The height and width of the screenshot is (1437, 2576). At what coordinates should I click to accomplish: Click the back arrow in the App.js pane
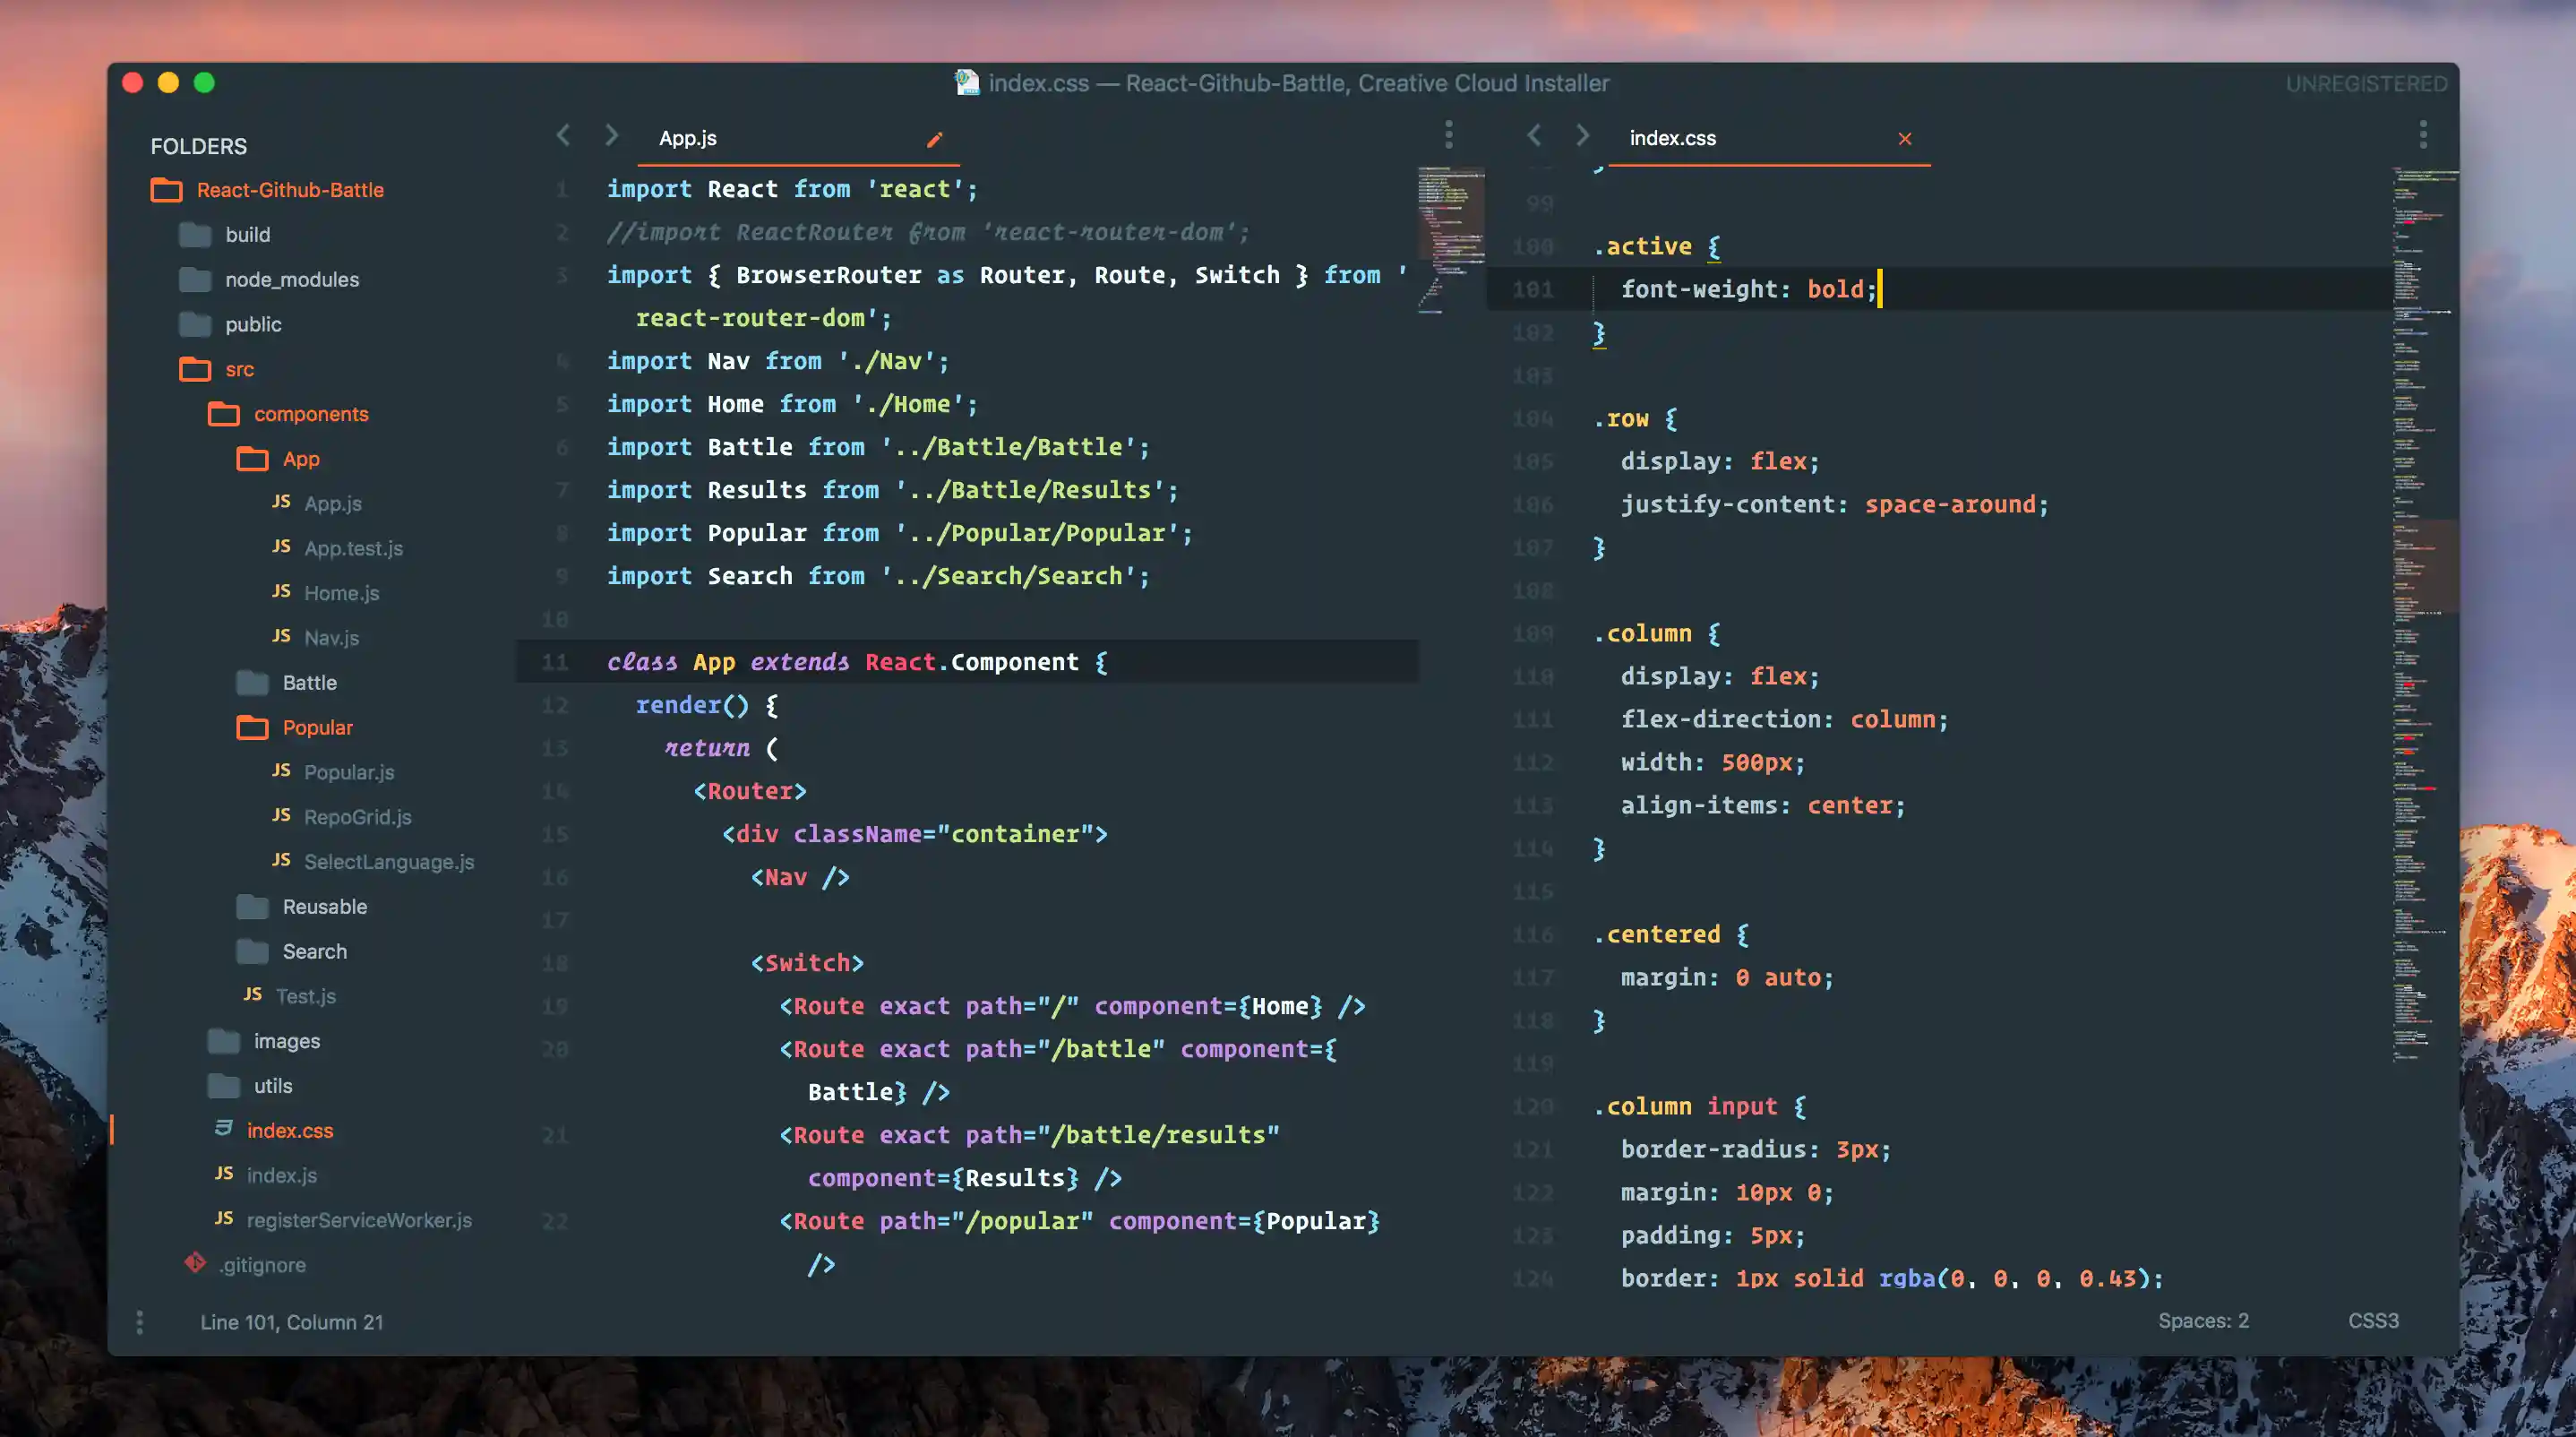click(x=564, y=135)
